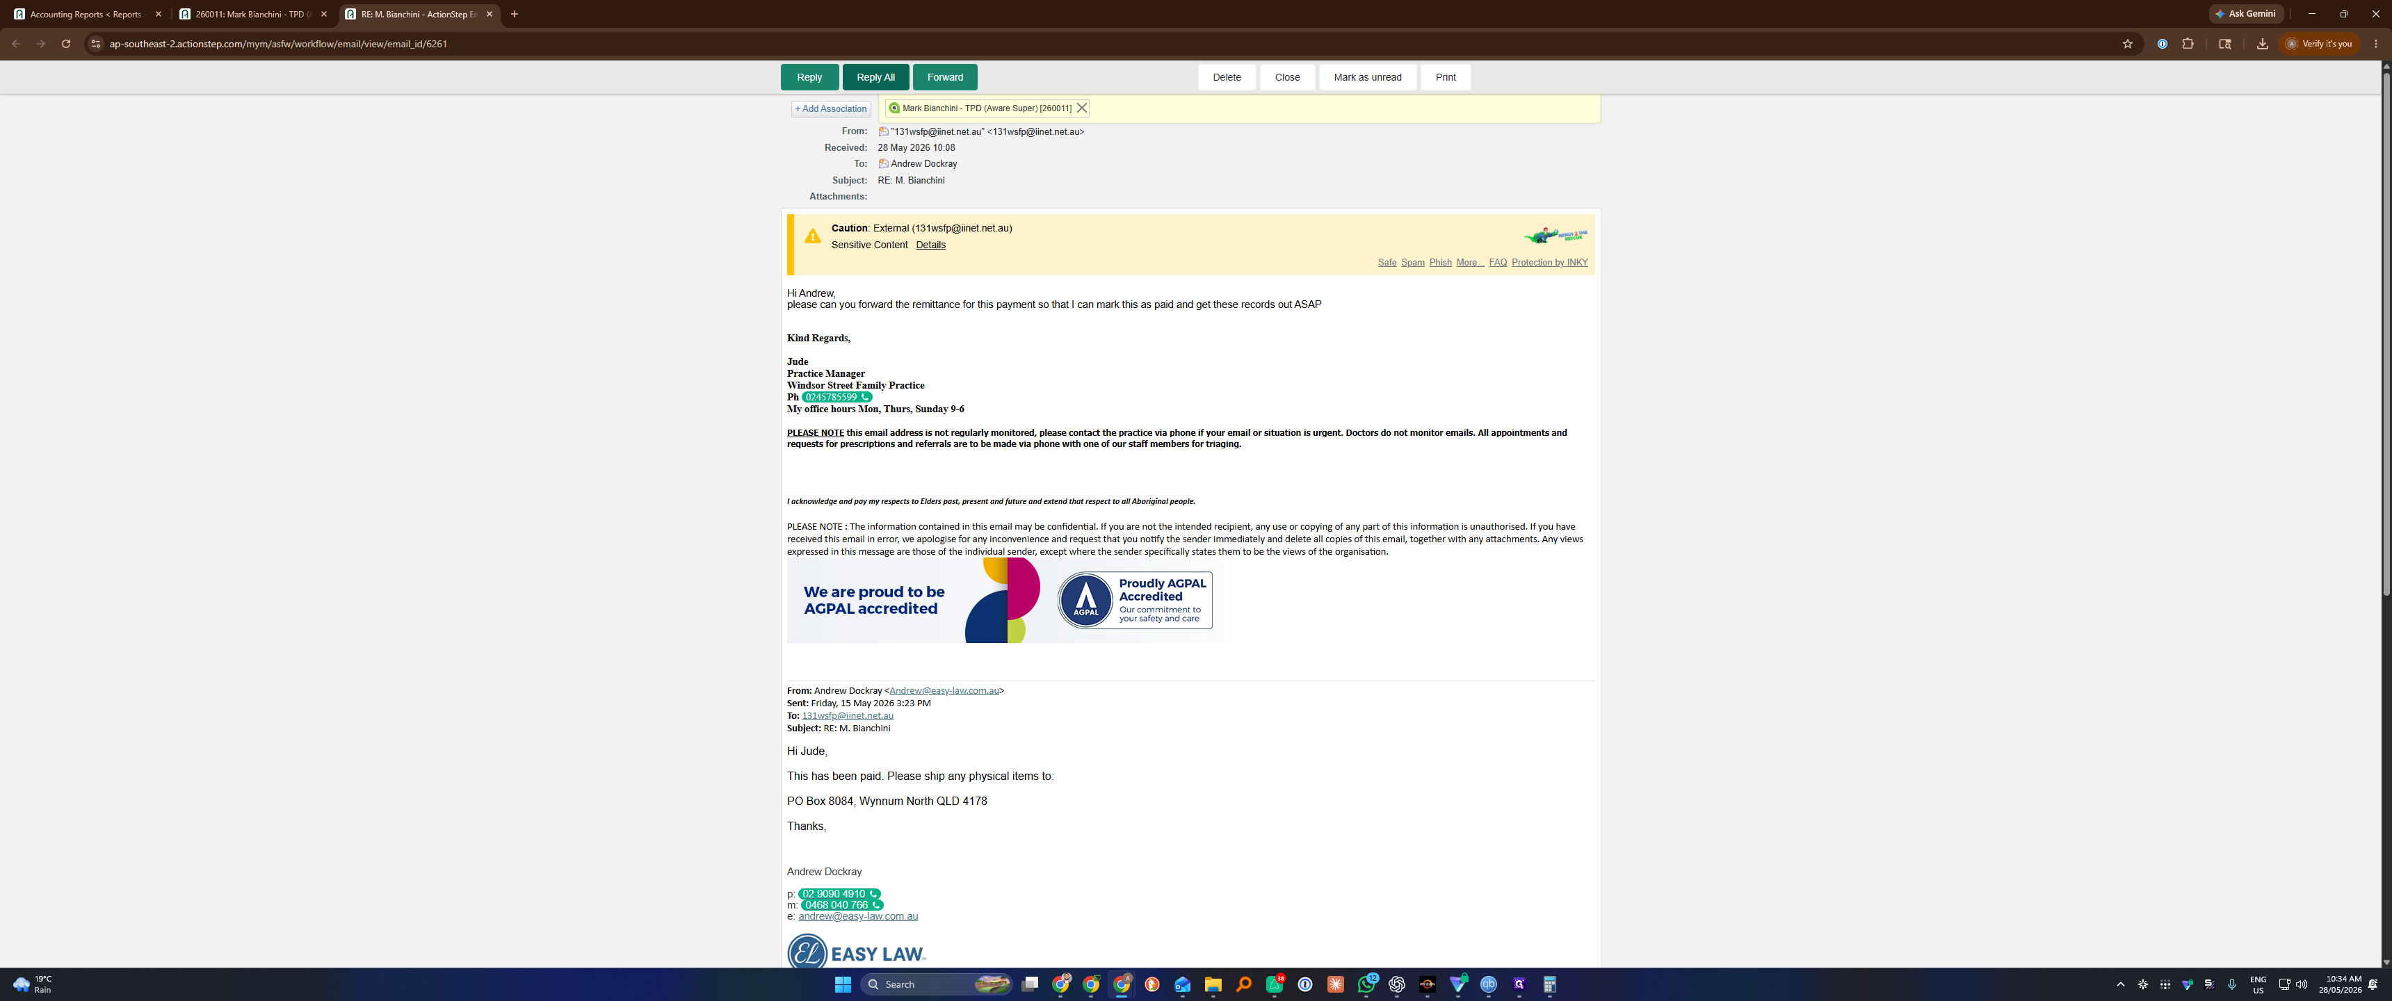This screenshot has width=2392, height=1001.
Task: Switch to the Accounting Reports tab
Action: pos(86,14)
